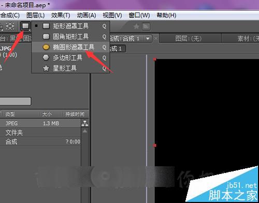Click the rectangle mask icon in flyout
The width and height of the screenshot is (259, 203).
46,26
